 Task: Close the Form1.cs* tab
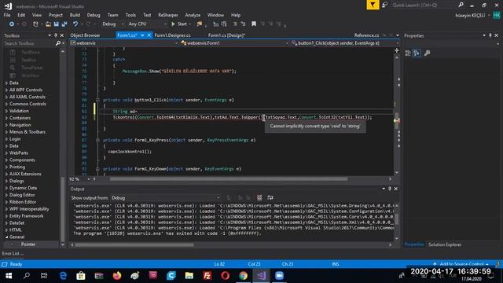(149, 35)
